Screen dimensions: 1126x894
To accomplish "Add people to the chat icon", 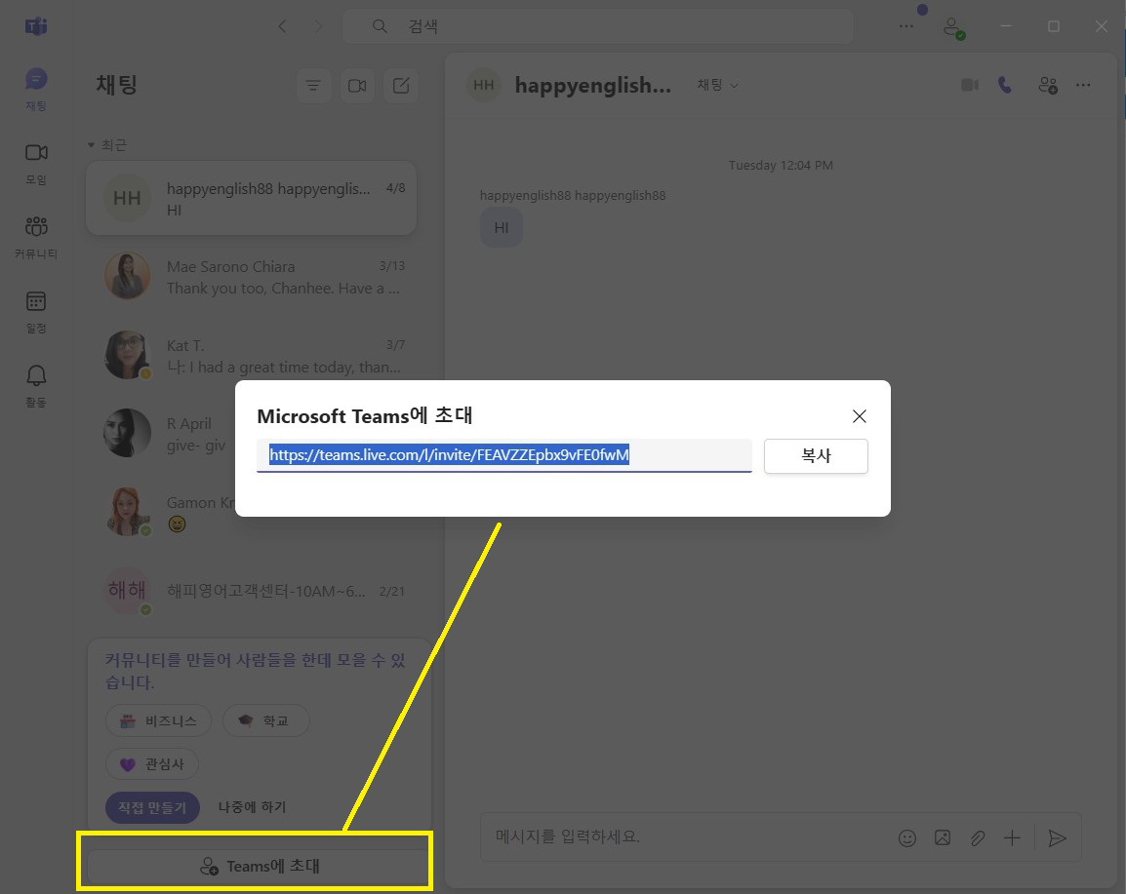I will point(1048,85).
